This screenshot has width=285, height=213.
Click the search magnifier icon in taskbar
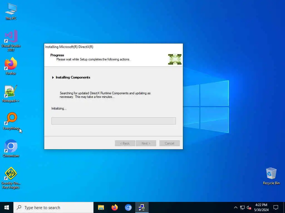point(19,207)
